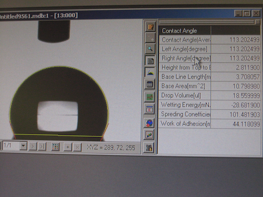Select the contact angle protractor tool
This screenshot has height=197, width=263.
150,73
